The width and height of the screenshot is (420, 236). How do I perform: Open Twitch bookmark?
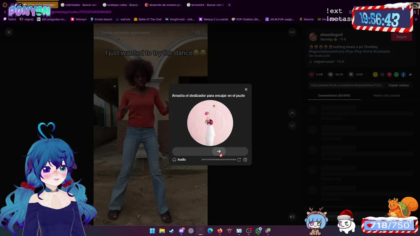tap(10, 19)
